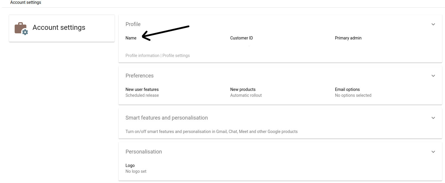Click the Name field in Profile
The height and width of the screenshot is (183, 445).
pyautogui.click(x=131, y=38)
